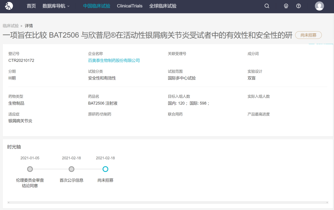Click the 尚未招募 status badge
This screenshot has height=210, width=334.
308,35
